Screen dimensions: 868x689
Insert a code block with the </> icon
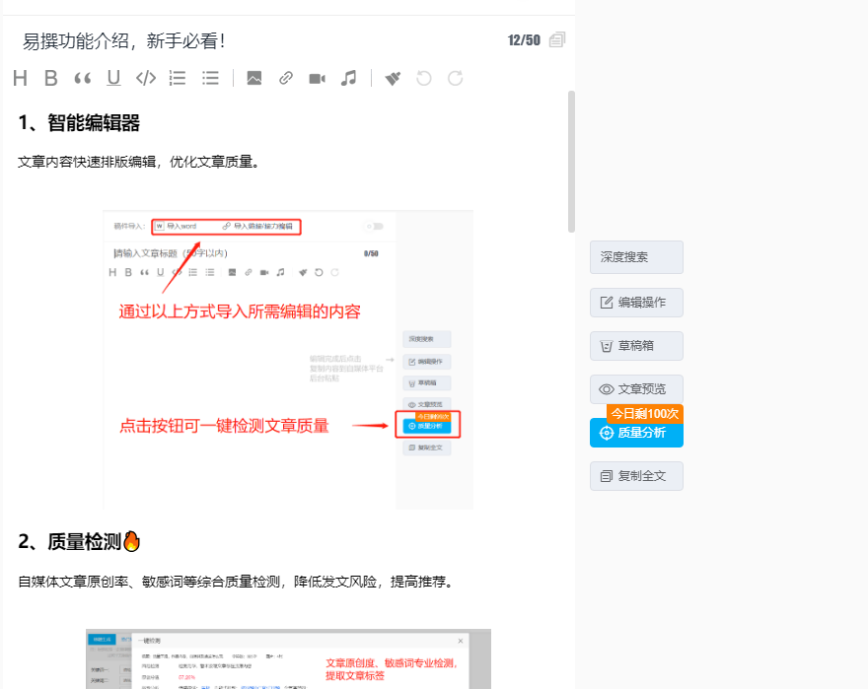(144, 78)
